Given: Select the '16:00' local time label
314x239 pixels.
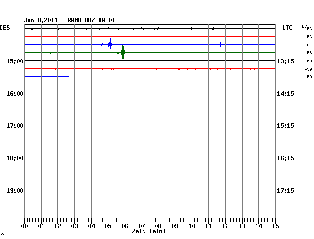Looking at the screenshot, I should 15,94.
